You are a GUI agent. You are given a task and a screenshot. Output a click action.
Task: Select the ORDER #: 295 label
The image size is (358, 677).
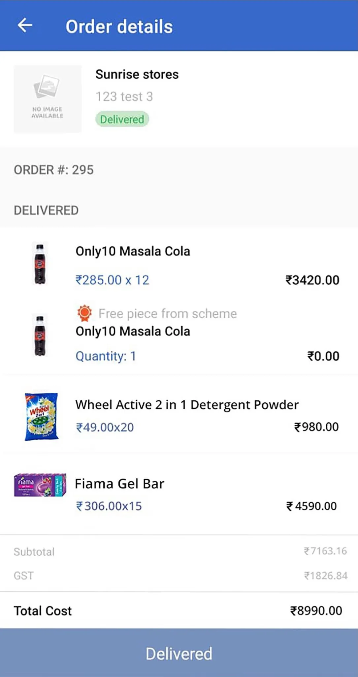54,170
